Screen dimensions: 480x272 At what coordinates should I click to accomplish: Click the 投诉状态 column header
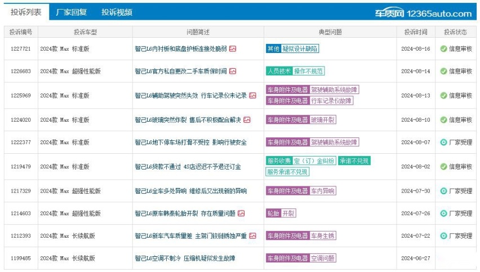[x=456, y=32]
